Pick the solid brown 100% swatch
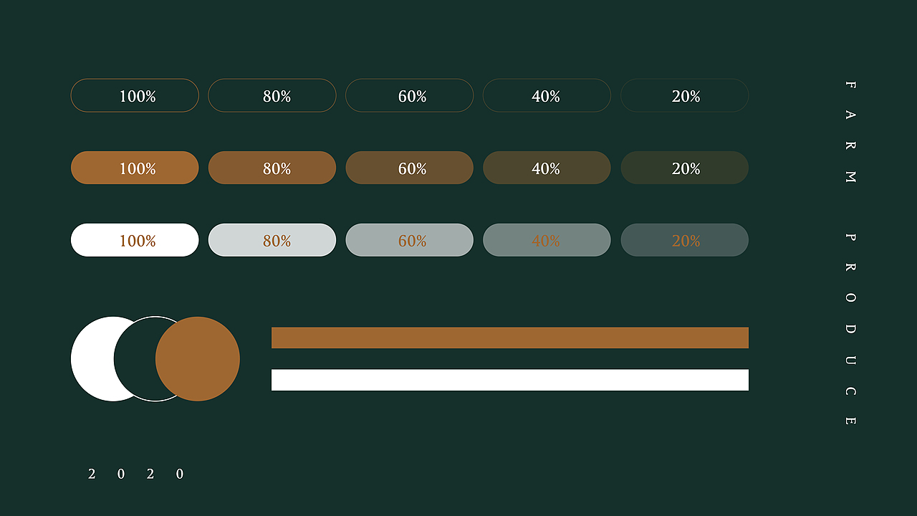 coord(135,168)
